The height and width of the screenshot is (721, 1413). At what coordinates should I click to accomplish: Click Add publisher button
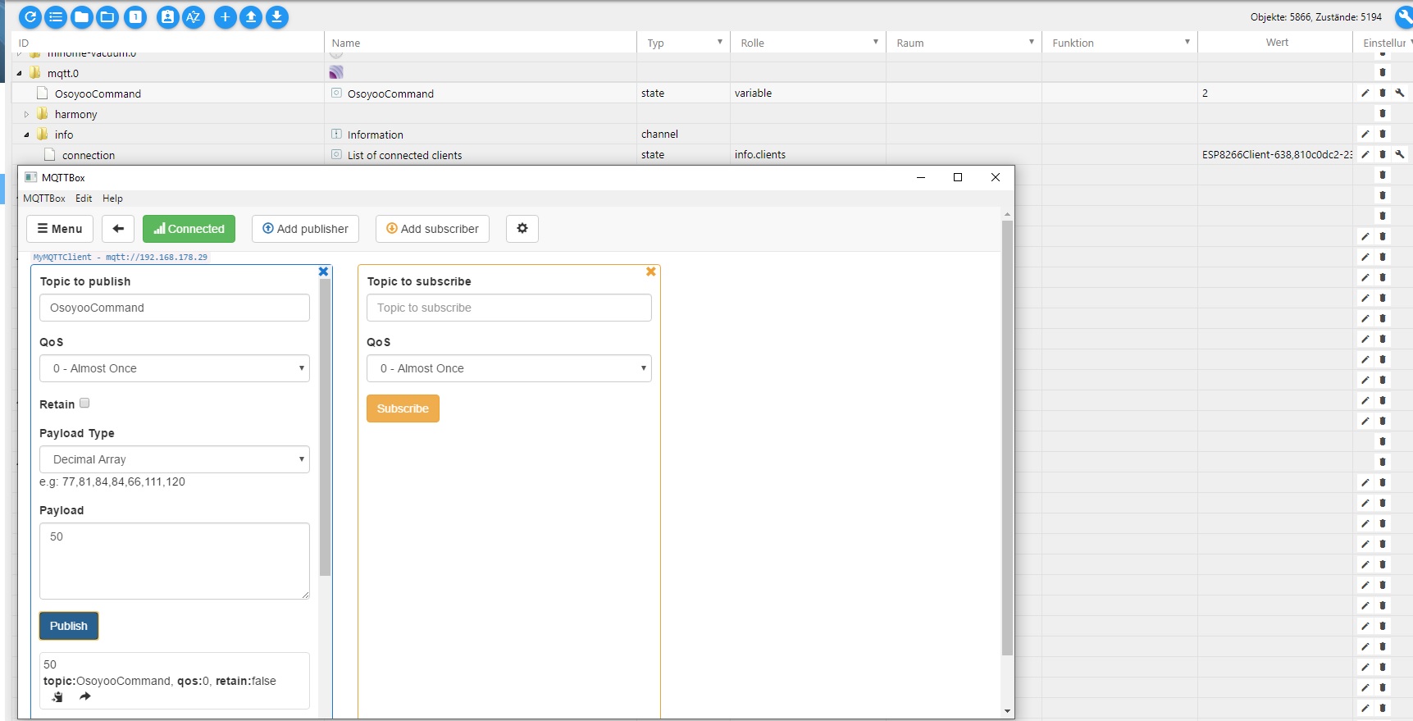305,229
